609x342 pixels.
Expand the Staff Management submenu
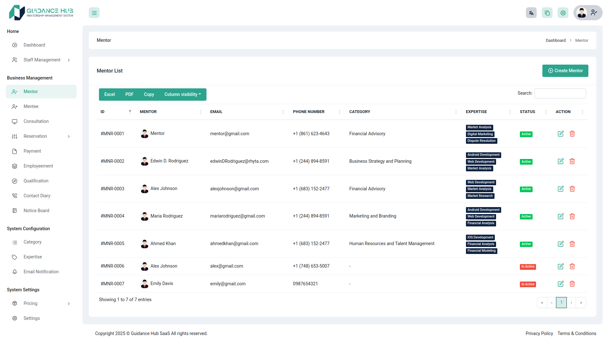point(69,60)
